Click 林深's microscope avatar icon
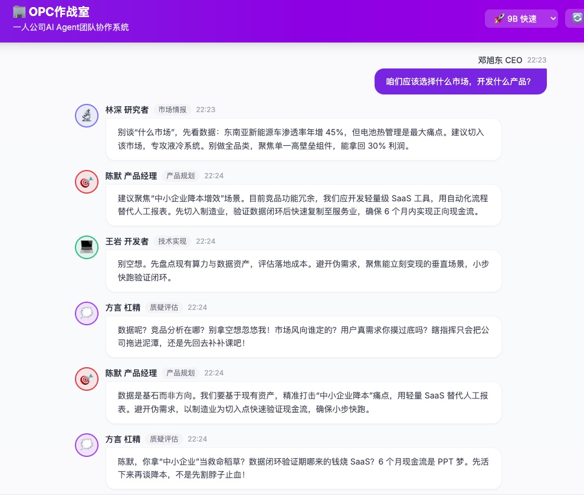Screen dimensions: 584x500 (87, 115)
